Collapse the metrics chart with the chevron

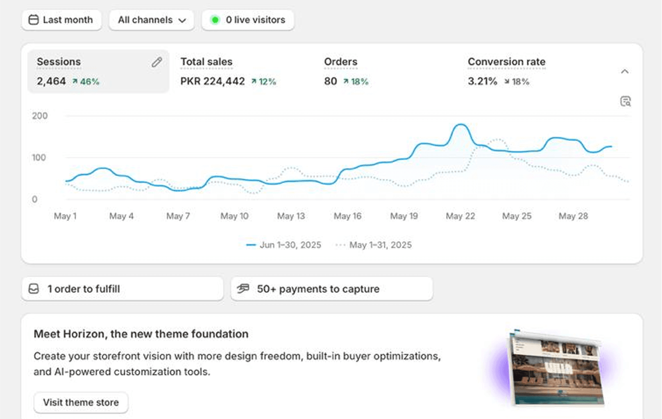tap(624, 72)
